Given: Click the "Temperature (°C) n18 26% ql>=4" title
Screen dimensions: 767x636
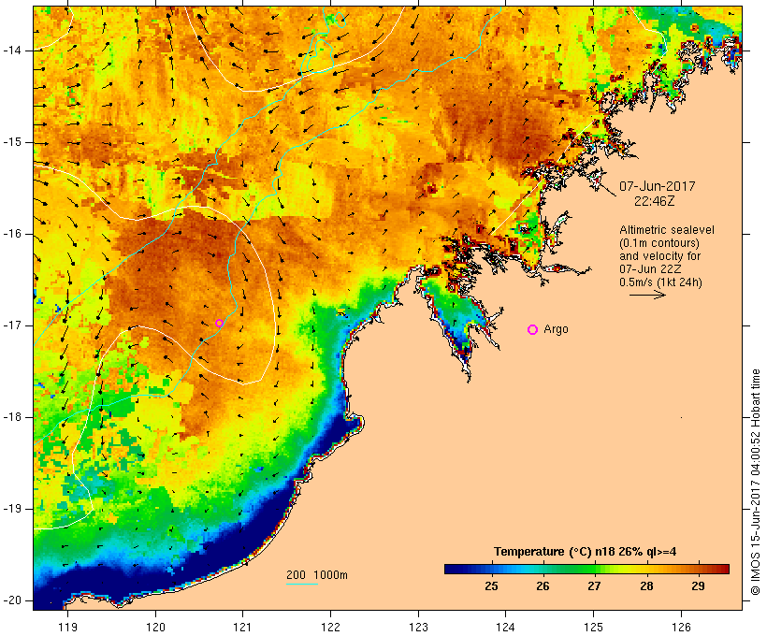Looking at the screenshot, I should pyautogui.click(x=585, y=552).
